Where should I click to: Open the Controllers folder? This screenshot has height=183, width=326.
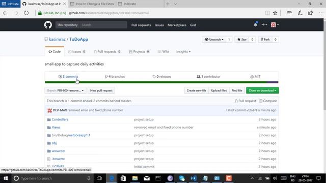pos(60,119)
